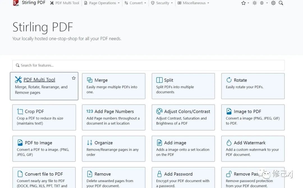
Task: Click 'Split PDFs into multiple documents' text
Action: point(175,90)
